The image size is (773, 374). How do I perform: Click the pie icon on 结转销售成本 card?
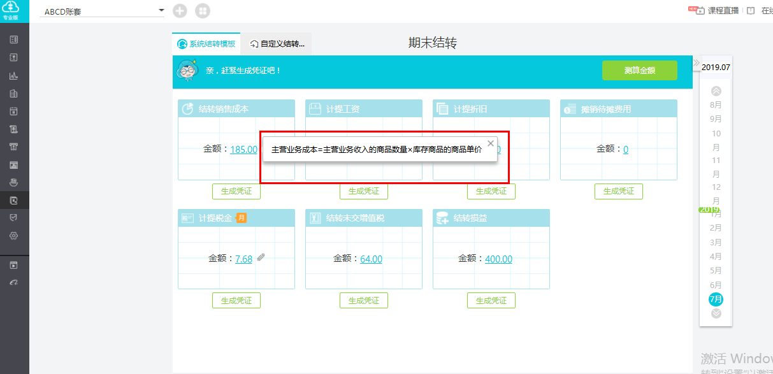pos(187,109)
